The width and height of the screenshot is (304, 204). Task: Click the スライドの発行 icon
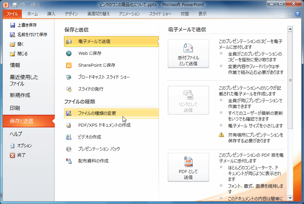pyautogui.click(x=69, y=89)
